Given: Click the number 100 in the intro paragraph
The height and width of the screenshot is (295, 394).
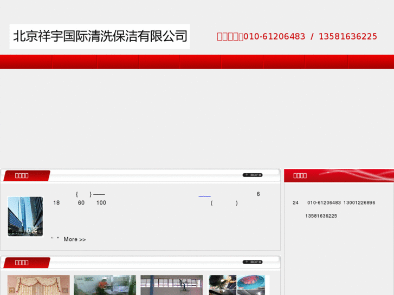Looking at the screenshot, I should [101, 203].
